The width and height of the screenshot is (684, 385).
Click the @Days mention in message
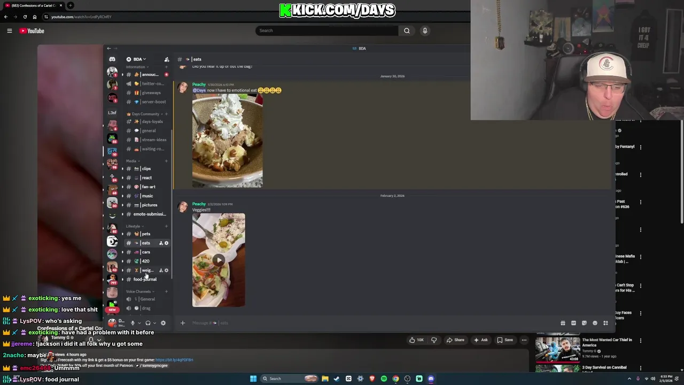tap(199, 90)
